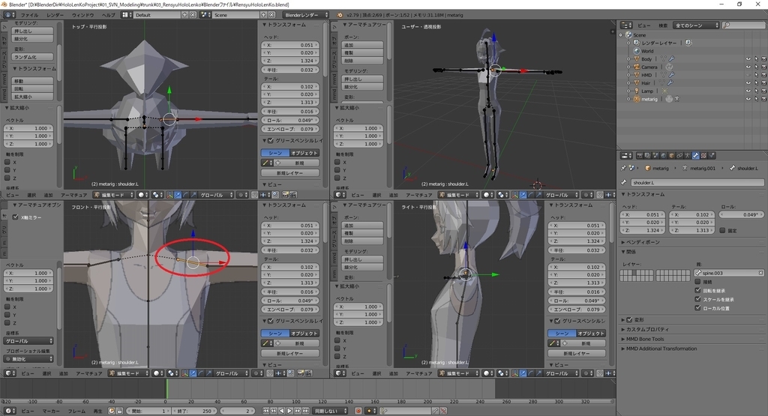Click the Body row's wrench modifier icon
Viewport: 768px width, 416px height.
click(x=671, y=59)
